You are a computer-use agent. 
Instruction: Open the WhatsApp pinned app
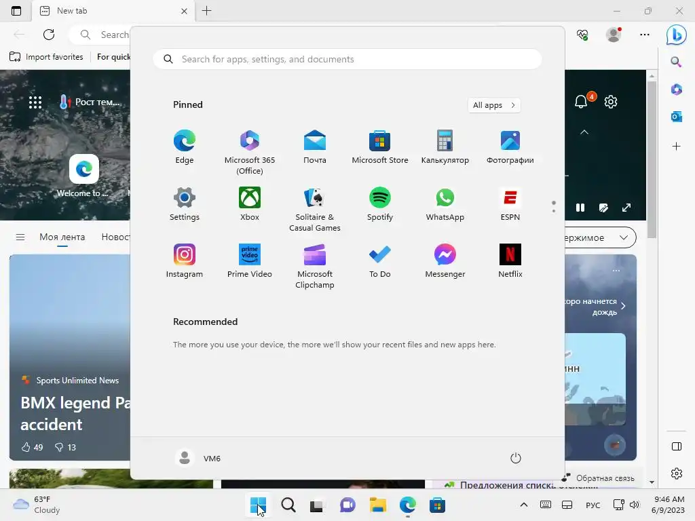pyautogui.click(x=445, y=204)
